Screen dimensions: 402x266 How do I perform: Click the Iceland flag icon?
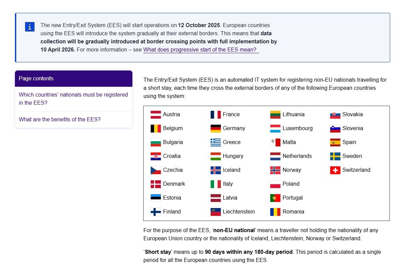tap(215, 170)
